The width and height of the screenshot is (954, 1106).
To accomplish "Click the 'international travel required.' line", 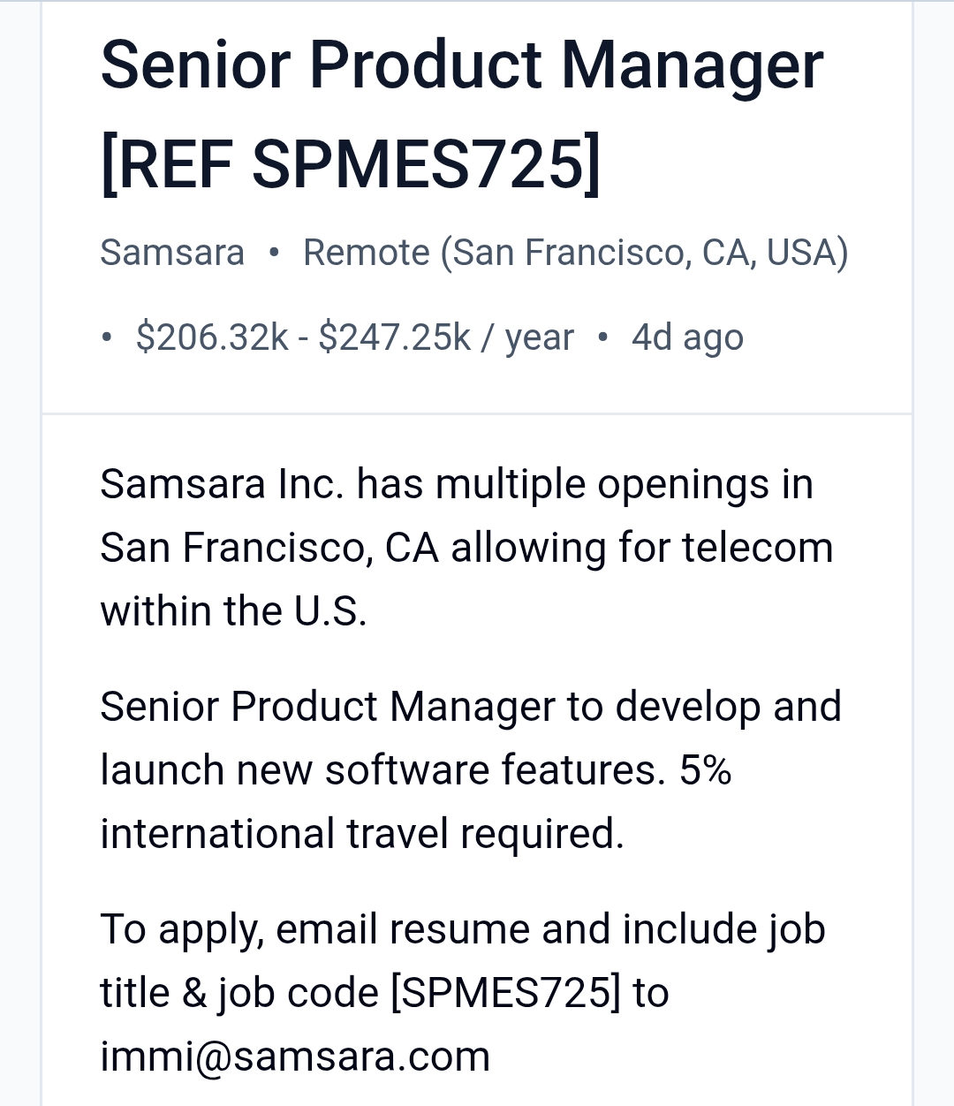I will (x=362, y=834).
